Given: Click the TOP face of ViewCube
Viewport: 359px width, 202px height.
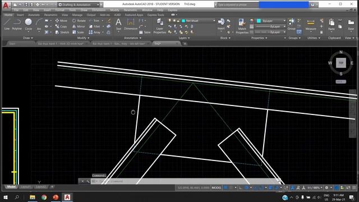Looking at the screenshot, I should [x=341, y=63].
